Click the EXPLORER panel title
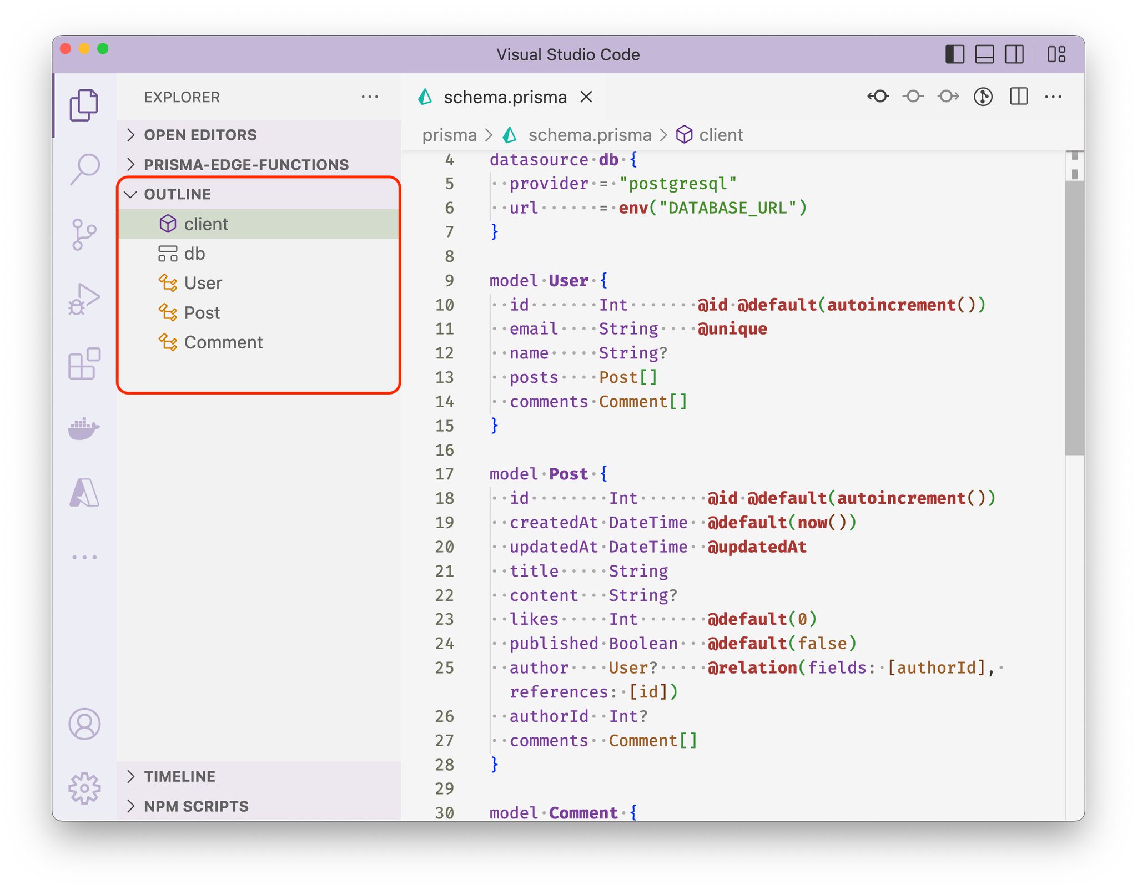Viewport: 1137px width, 890px height. coord(182,97)
